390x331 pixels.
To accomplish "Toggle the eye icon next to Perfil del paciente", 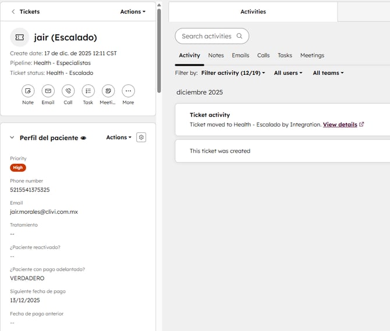I will pos(83,138).
